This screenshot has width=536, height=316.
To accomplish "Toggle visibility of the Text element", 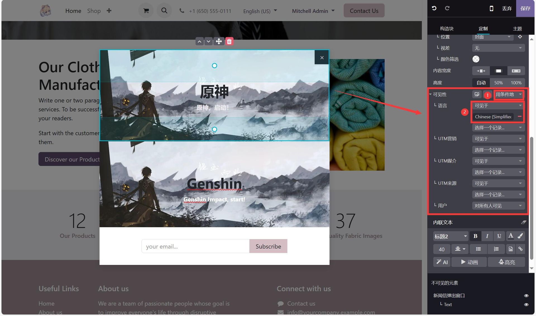I will [526, 305].
